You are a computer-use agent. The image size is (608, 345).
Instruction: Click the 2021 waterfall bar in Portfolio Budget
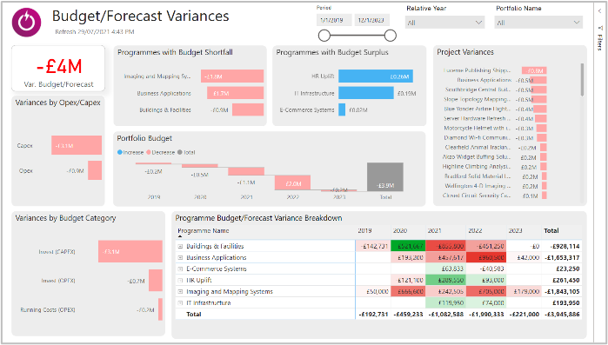coord(246,171)
